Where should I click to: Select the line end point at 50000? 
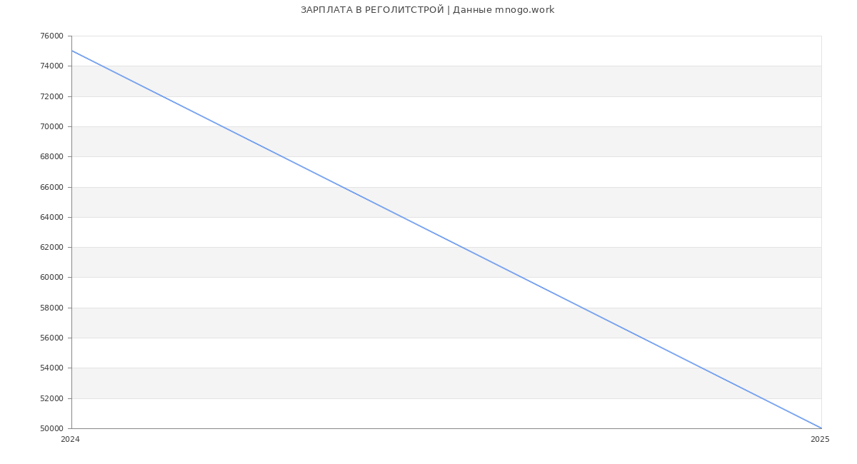[821, 428]
